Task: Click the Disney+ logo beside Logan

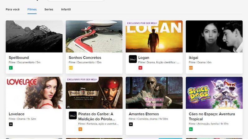Action: [x=133, y=59]
